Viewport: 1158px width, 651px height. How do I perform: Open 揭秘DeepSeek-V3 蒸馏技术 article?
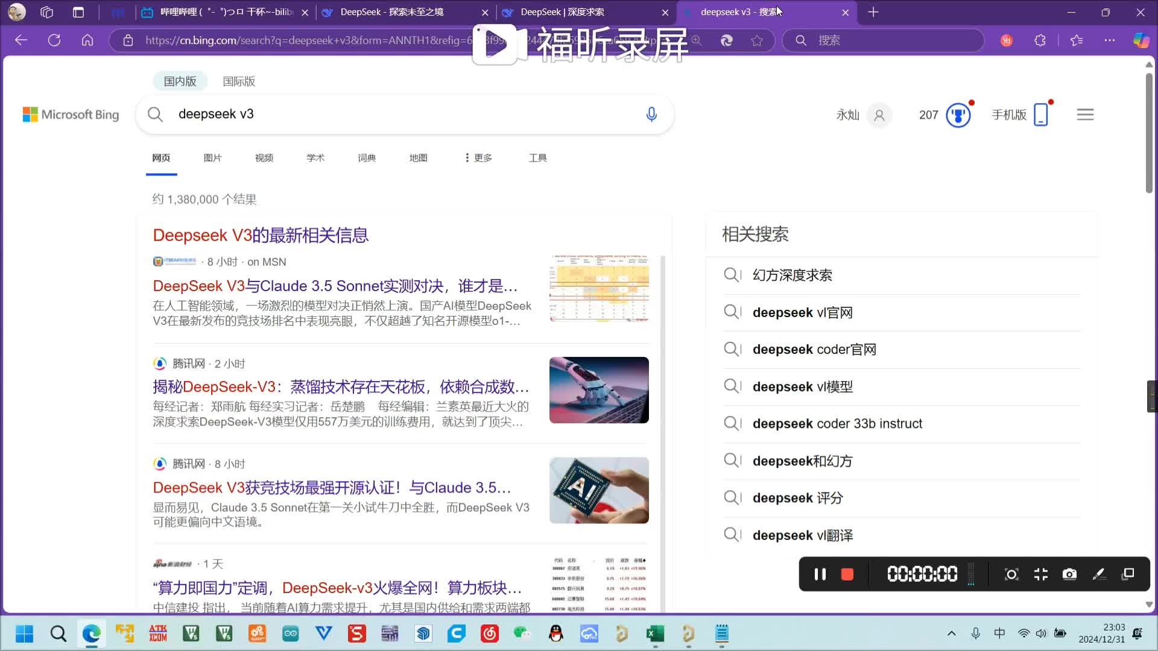click(x=341, y=386)
